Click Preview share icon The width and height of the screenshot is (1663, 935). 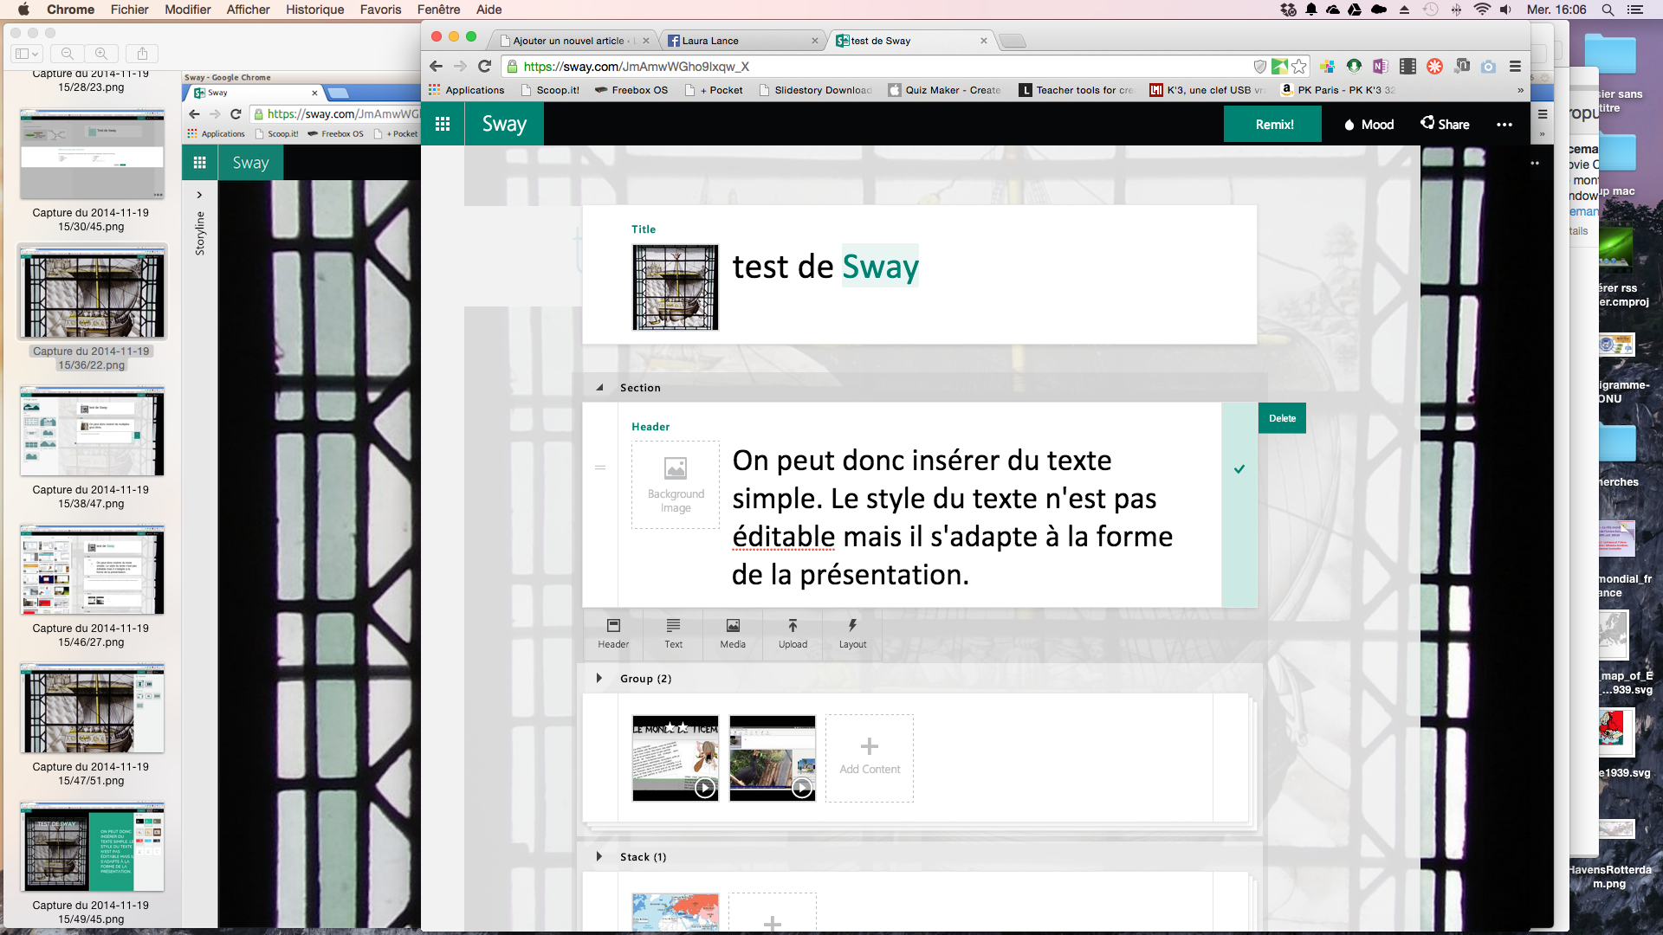[x=142, y=54]
